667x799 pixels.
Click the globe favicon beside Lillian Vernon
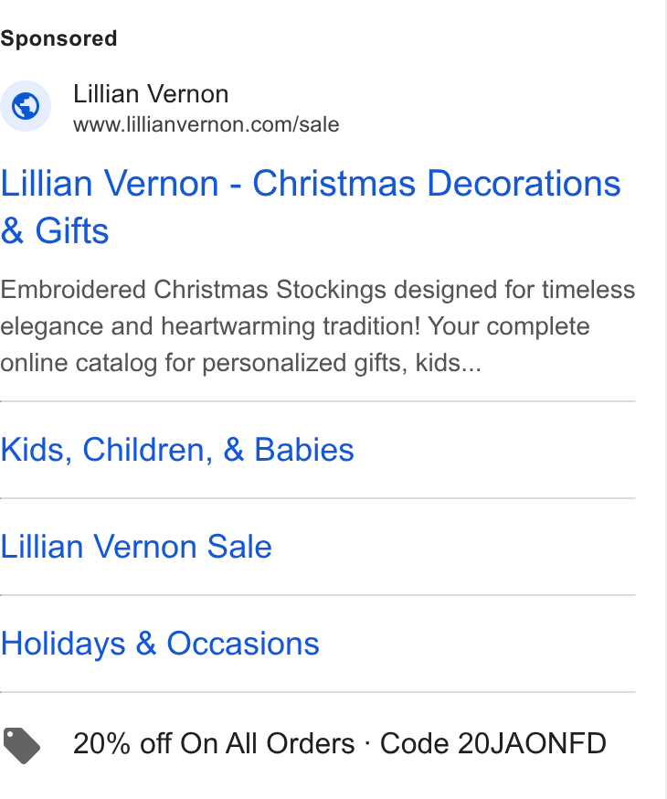(26, 106)
